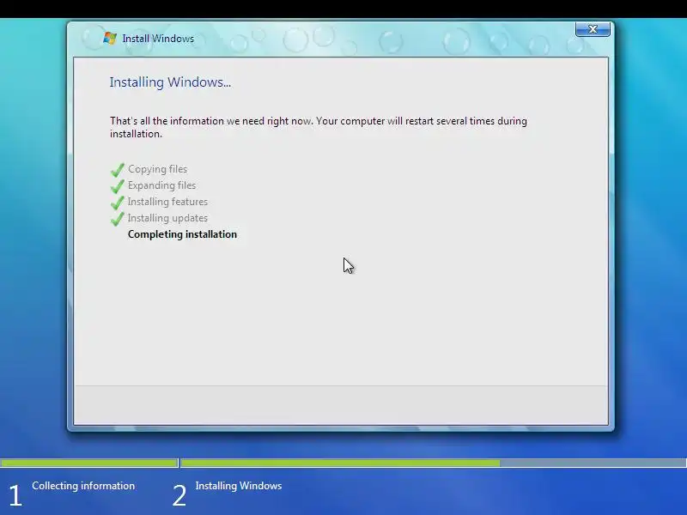The width and height of the screenshot is (687, 515).
Task: Click the 'Copying files' step text
Action: click(x=157, y=169)
